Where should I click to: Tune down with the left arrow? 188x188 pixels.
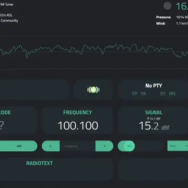pos(51,146)
